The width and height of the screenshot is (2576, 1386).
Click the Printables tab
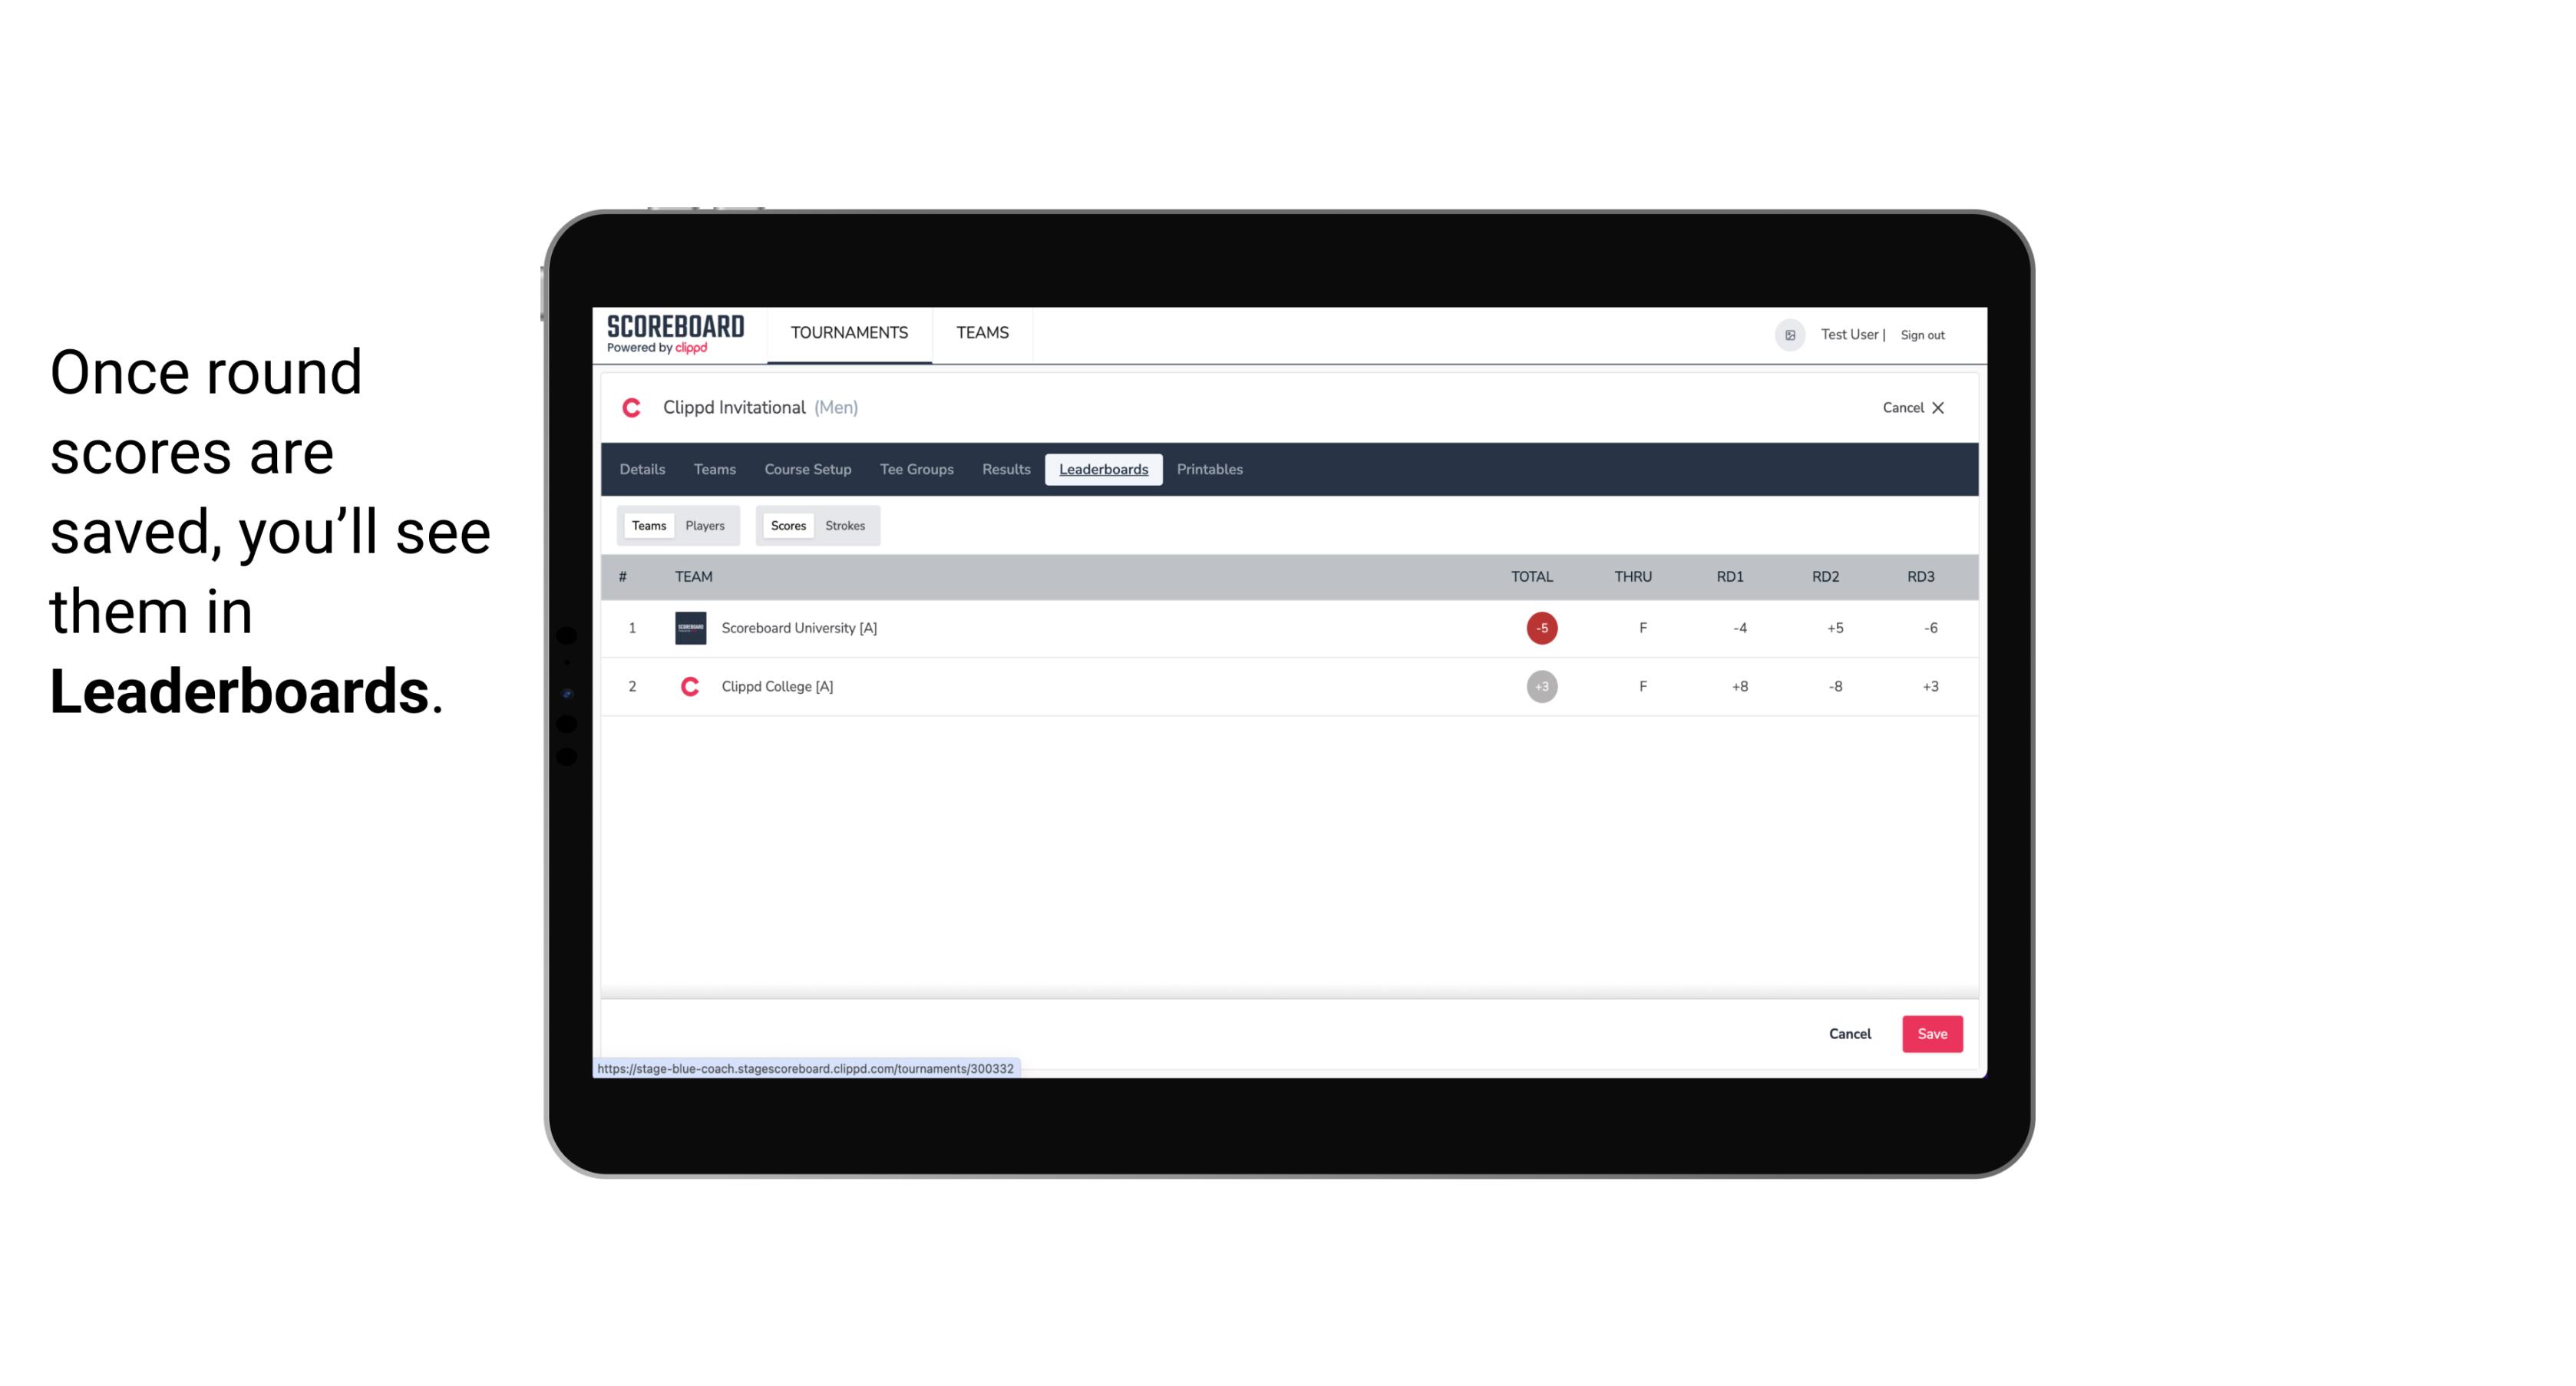click(1209, 470)
